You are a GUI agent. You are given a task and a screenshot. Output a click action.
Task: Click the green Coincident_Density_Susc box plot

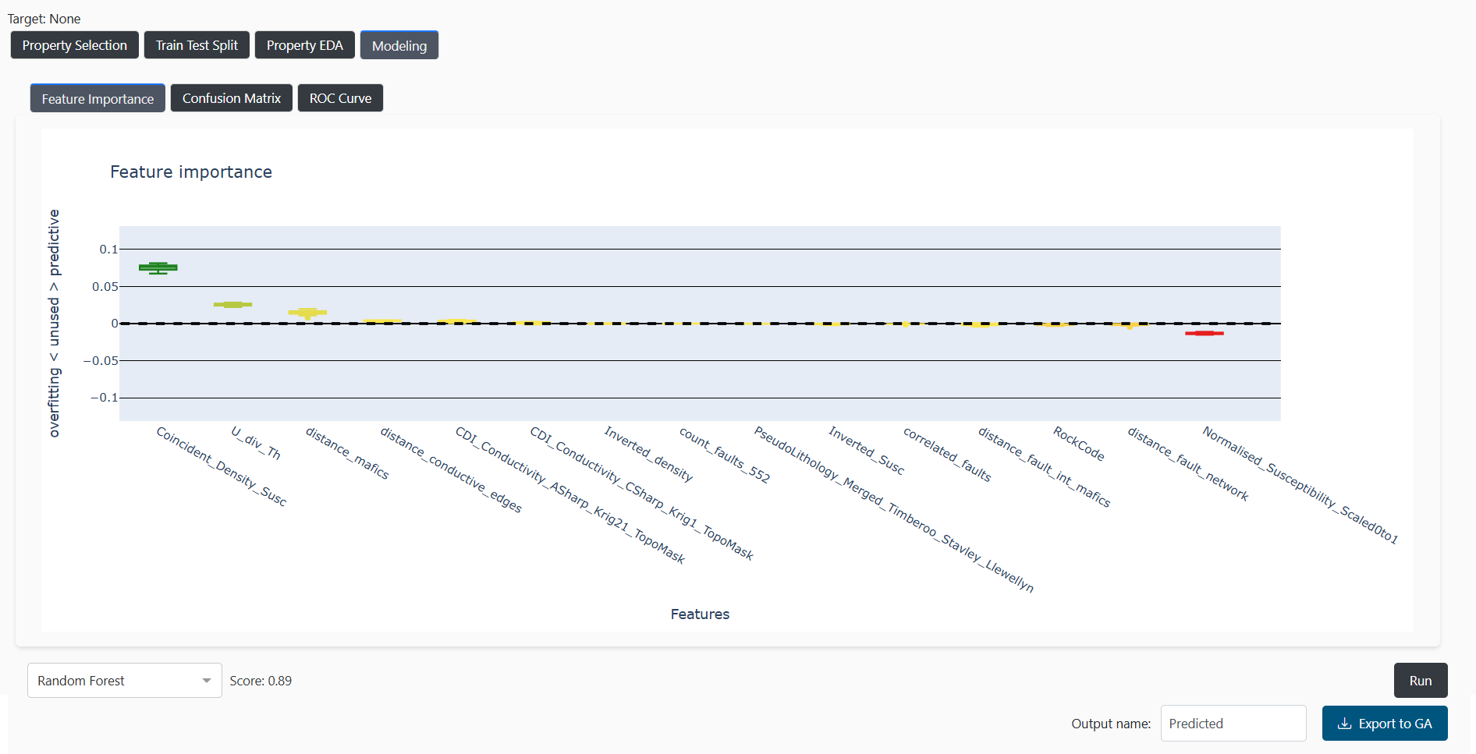click(158, 267)
